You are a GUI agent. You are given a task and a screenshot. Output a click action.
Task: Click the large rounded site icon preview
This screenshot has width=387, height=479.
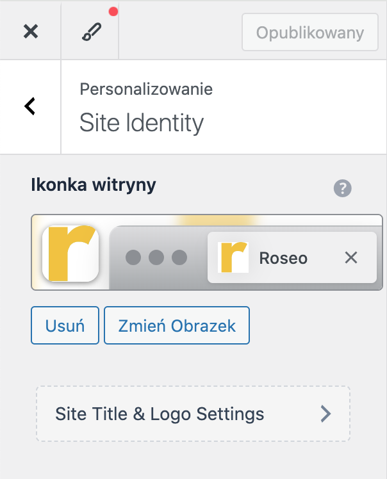click(70, 253)
